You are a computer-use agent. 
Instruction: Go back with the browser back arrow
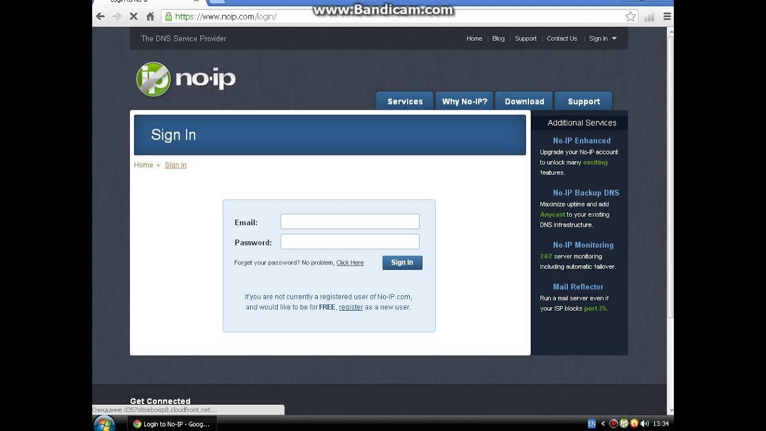(101, 17)
